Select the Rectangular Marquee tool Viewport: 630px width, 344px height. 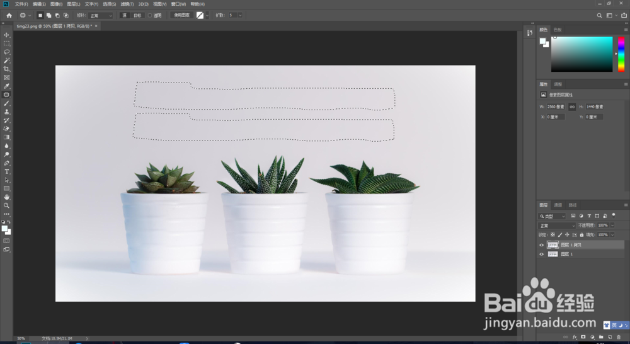[x=6, y=43]
